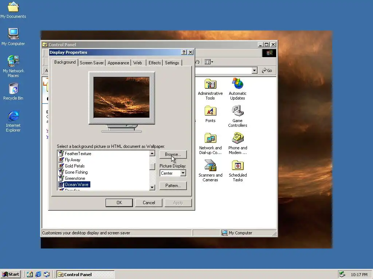
Task: Click the Pattern... button
Action: click(x=173, y=186)
